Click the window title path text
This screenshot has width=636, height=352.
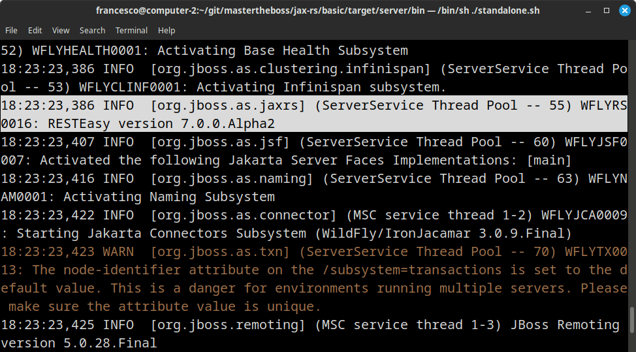point(318,10)
